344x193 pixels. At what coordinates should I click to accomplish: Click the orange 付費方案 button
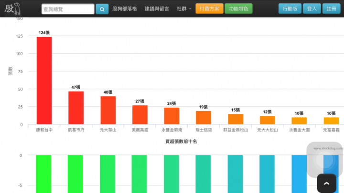click(x=209, y=9)
